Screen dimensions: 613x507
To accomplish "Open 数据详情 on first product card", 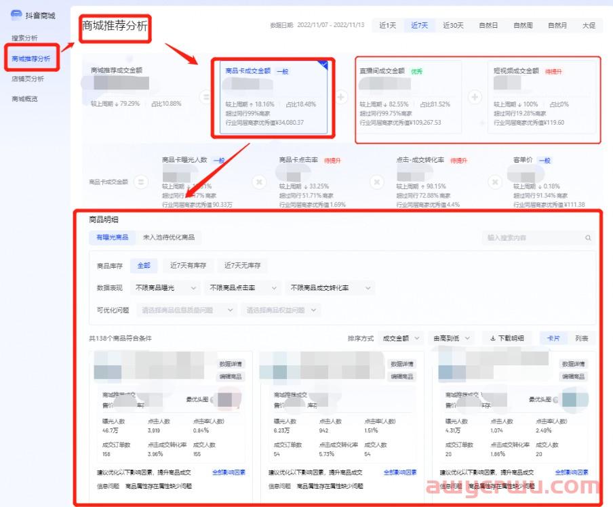I will pos(231,364).
